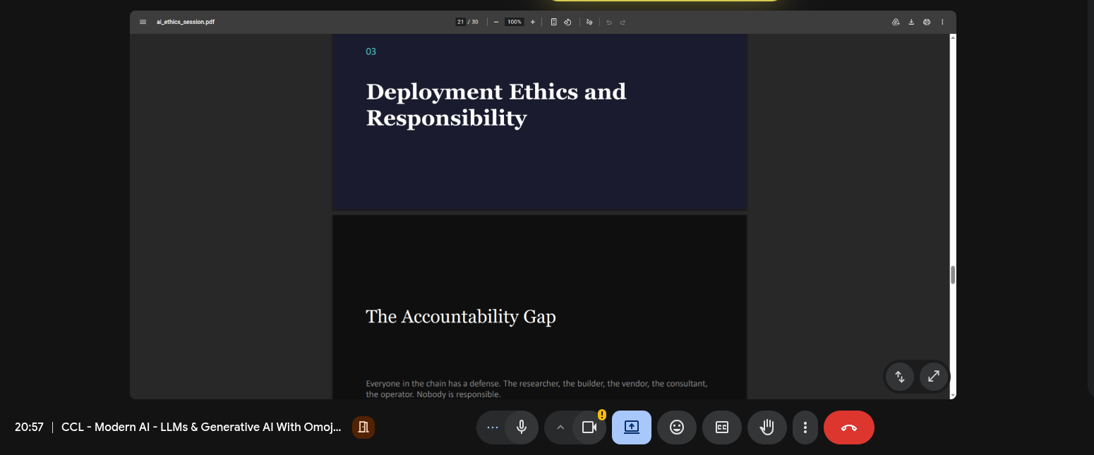Zoom in on the PDF
Screen dimensions: 1094x455
pos(533,22)
